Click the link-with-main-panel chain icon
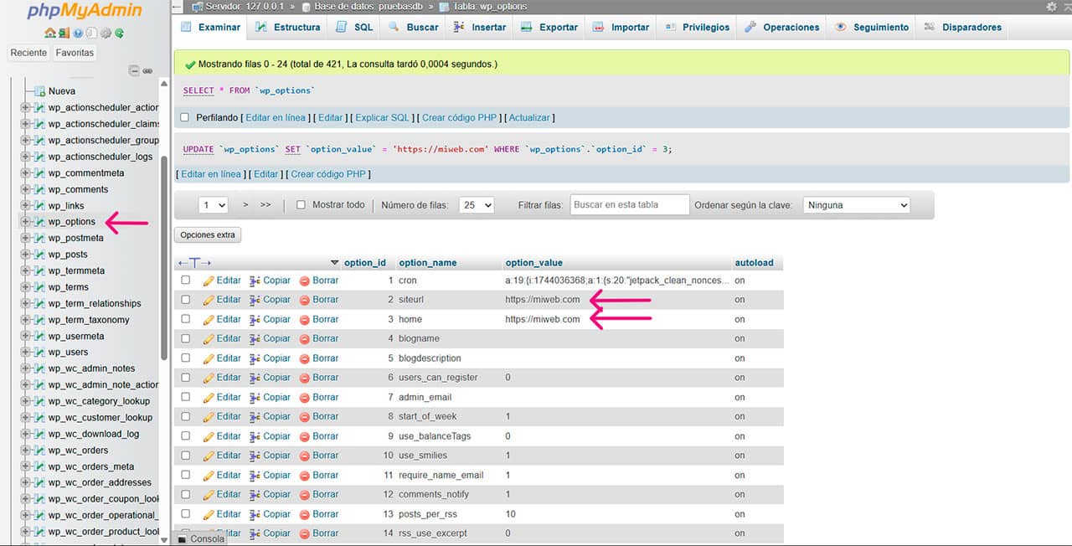 (147, 71)
